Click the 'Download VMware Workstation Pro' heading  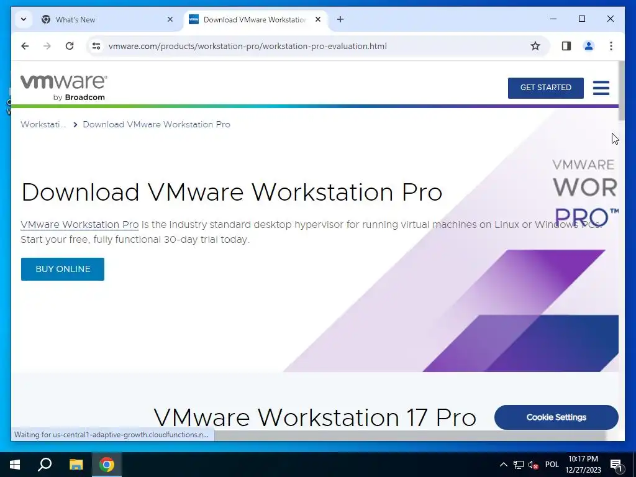point(232,192)
